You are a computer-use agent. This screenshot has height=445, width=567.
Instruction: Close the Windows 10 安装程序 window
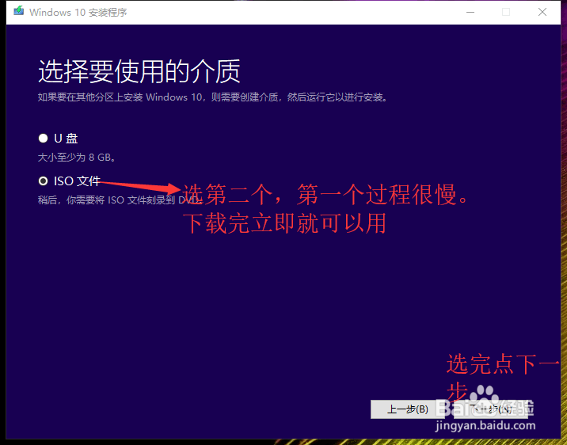tap(542, 13)
